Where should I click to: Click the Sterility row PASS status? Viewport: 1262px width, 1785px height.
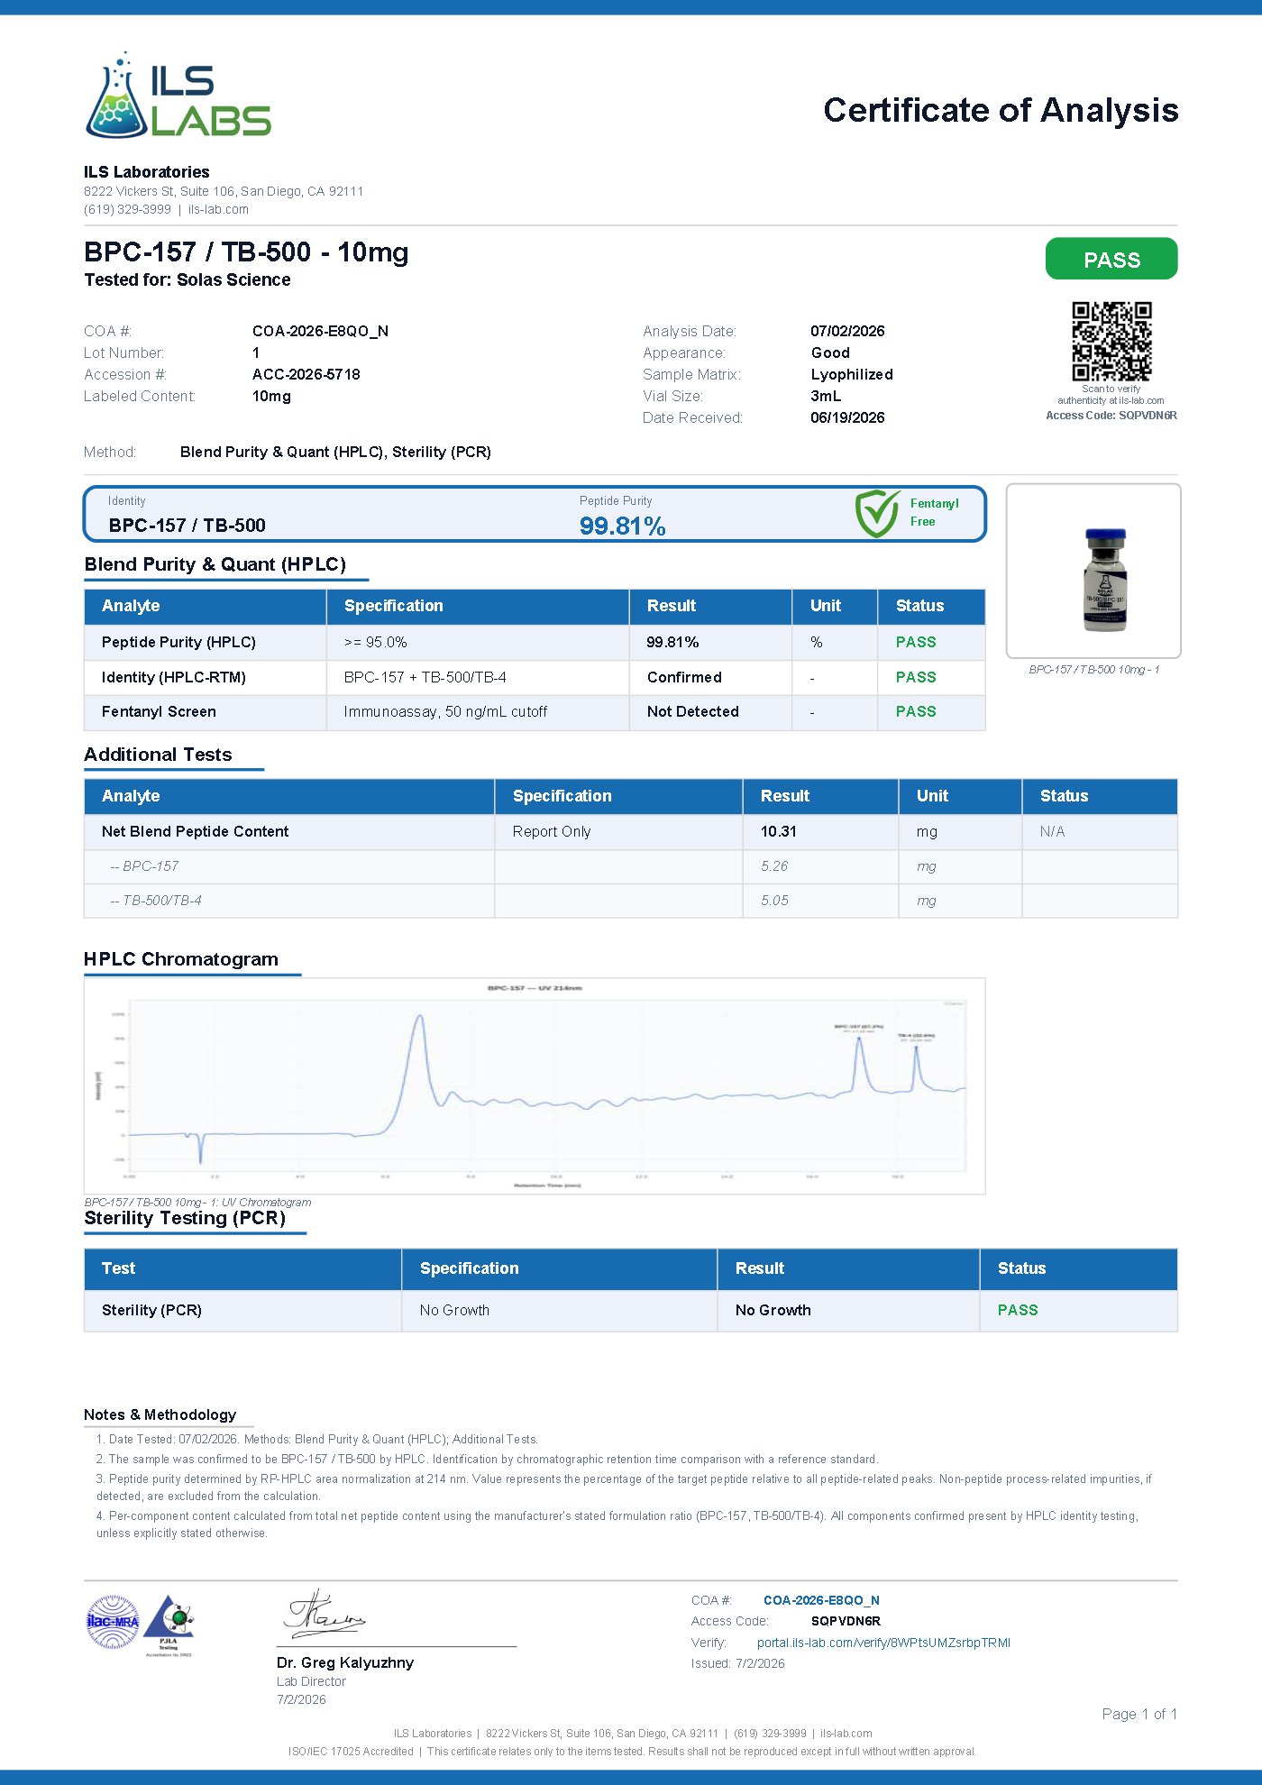coord(1018,1310)
